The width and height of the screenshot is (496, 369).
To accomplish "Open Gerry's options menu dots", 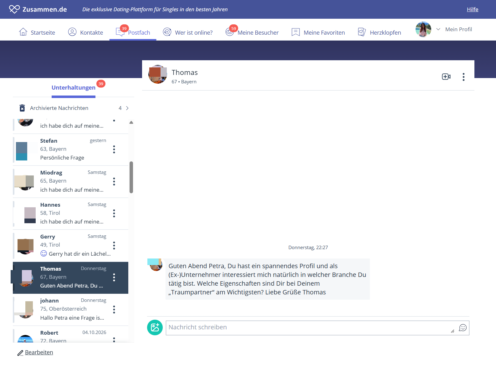I will 114,245.
